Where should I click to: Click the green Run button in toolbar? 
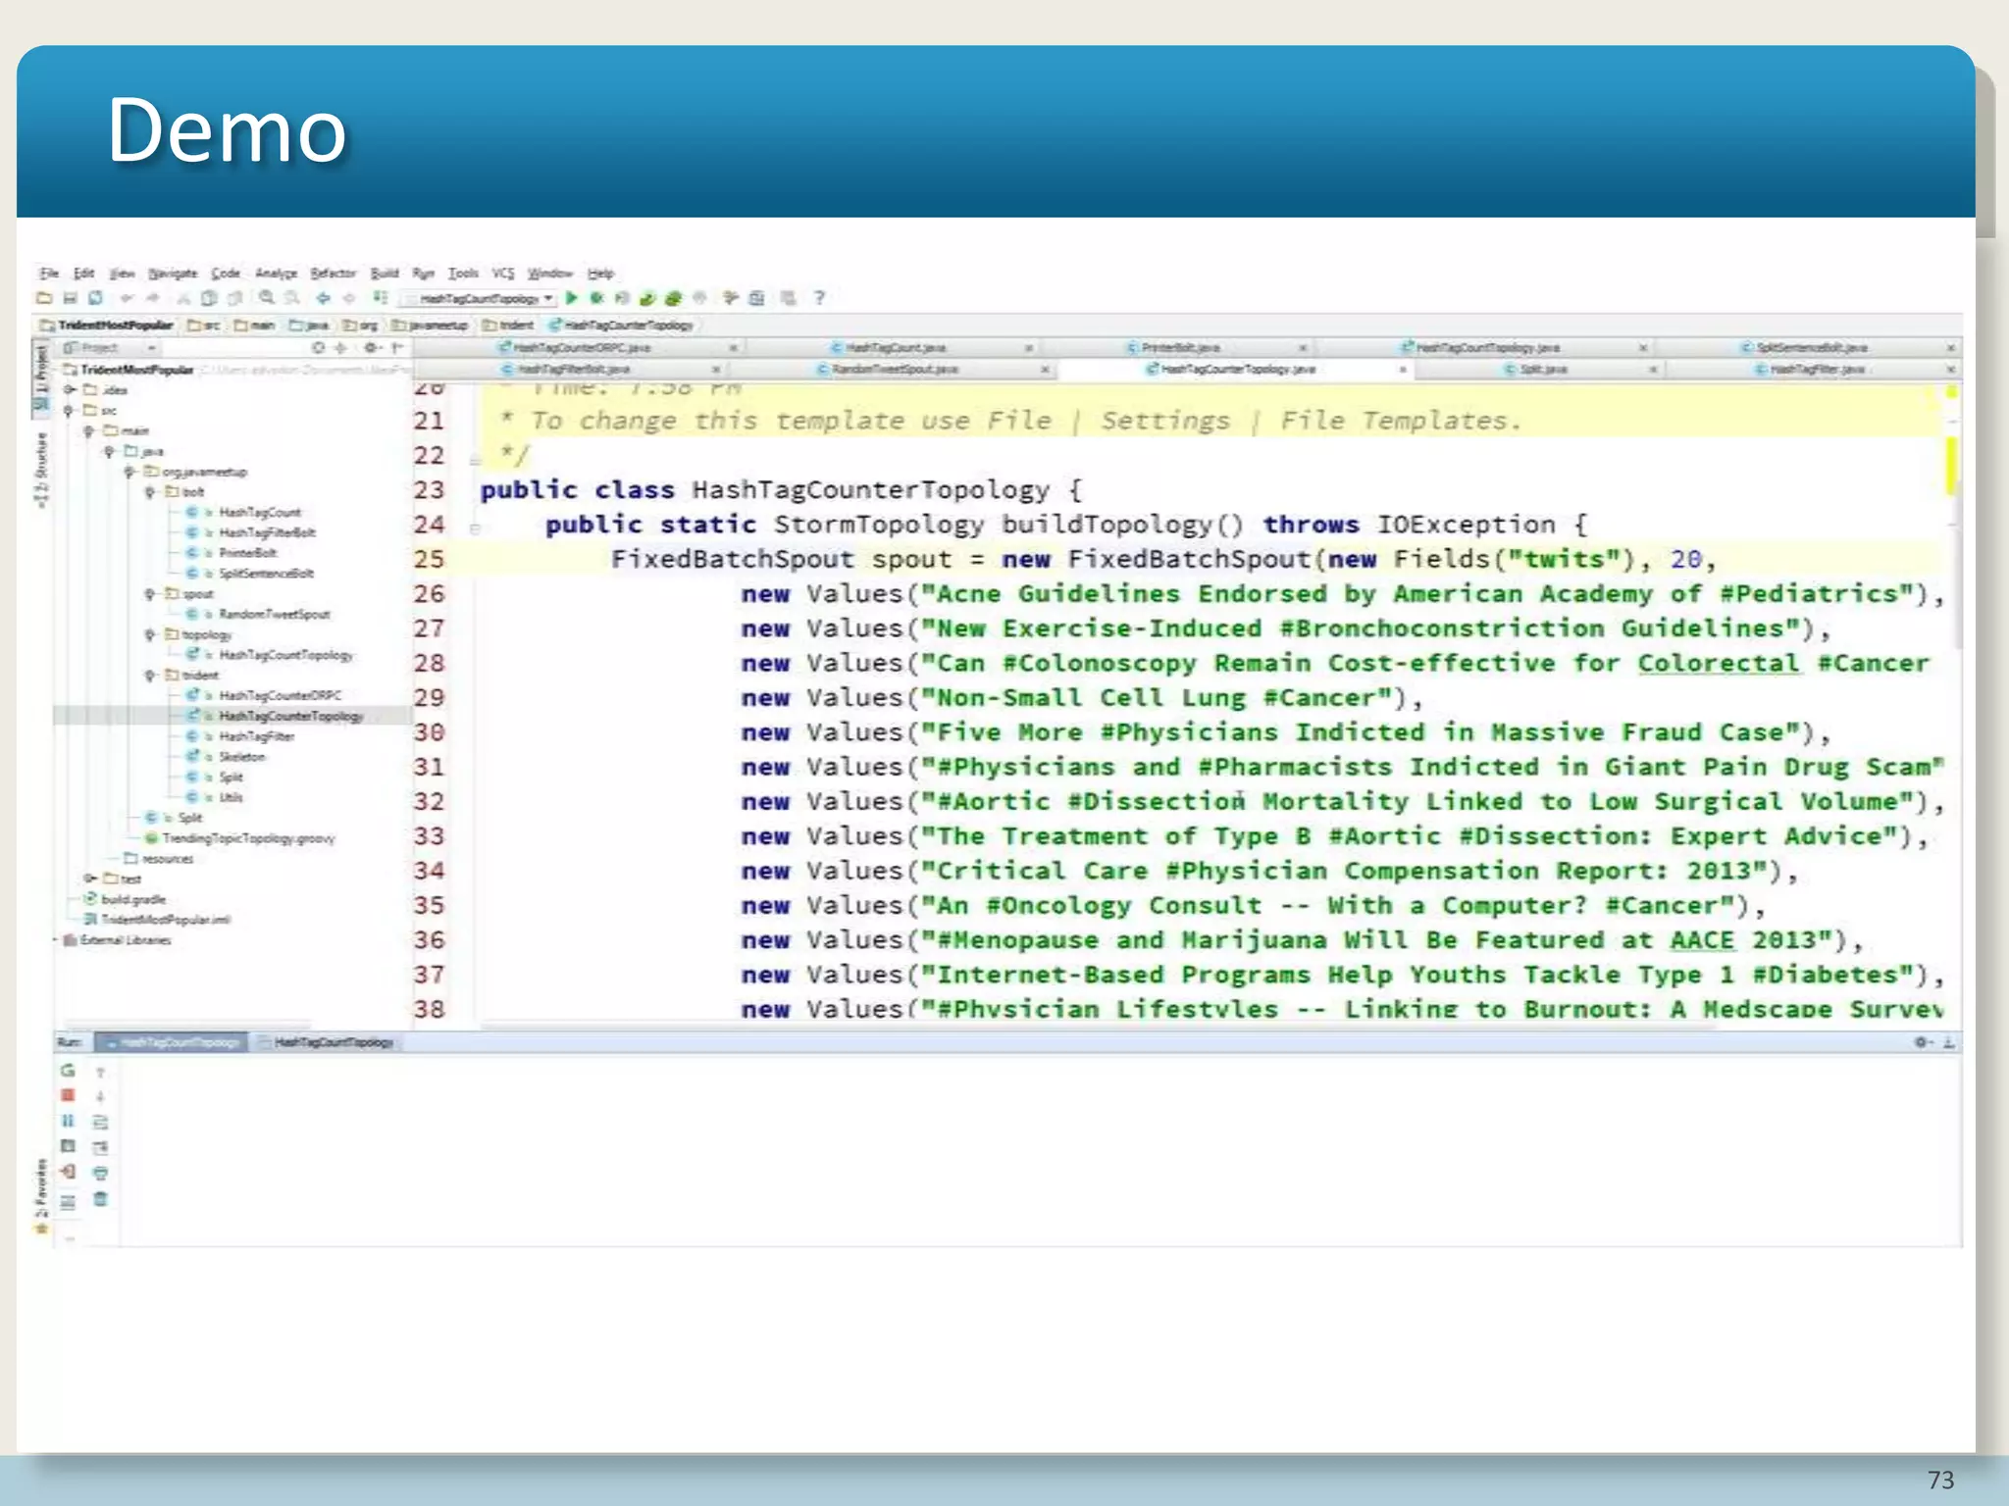click(x=572, y=298)
